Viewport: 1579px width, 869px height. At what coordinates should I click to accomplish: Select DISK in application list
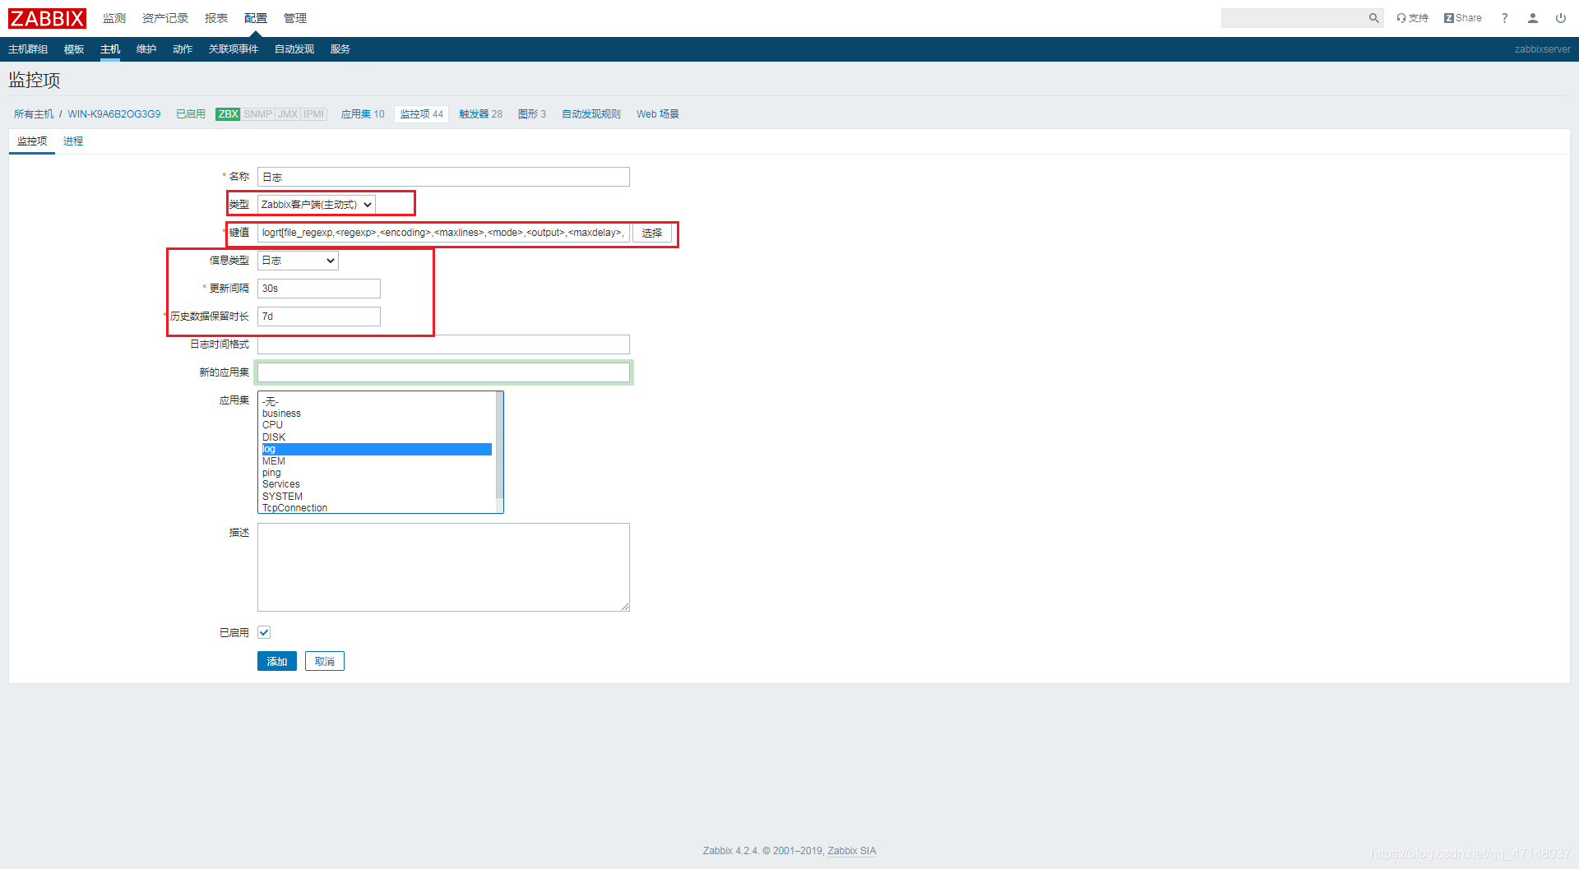(377, 437)
